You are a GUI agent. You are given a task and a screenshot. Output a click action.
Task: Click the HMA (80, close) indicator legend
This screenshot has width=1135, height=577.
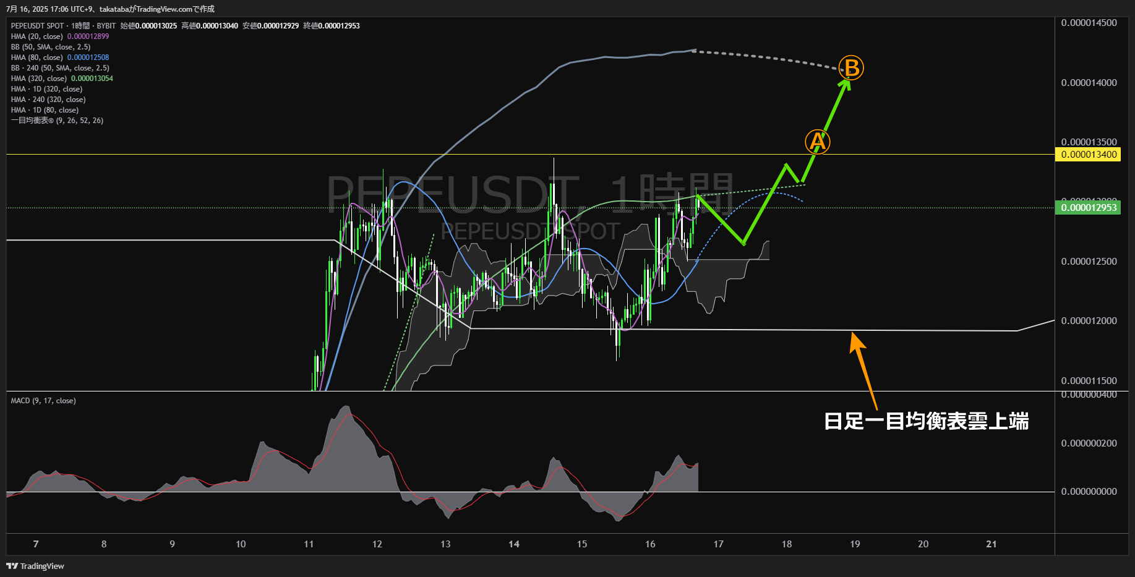click(x=60, y=58)
